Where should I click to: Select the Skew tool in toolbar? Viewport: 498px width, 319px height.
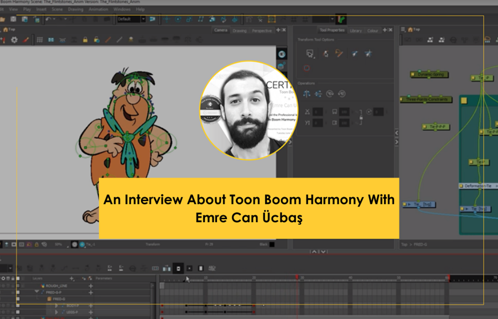tap(200, 19)
